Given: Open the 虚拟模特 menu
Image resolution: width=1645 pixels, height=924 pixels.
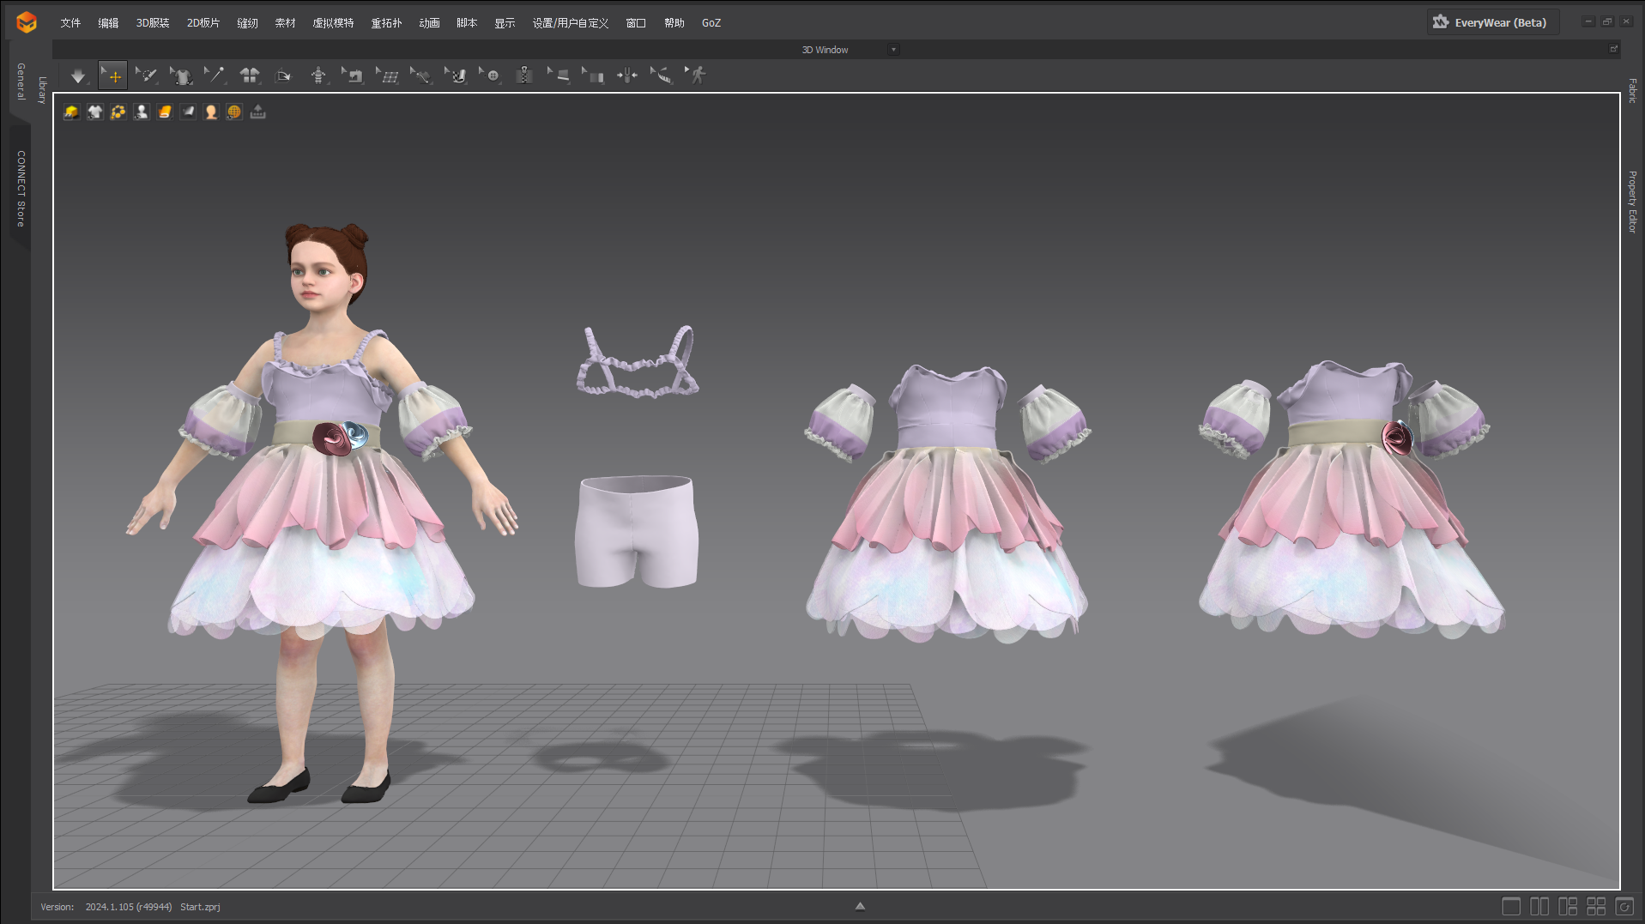Looking at the screenshot, I should pyautogui.click(x=335, y=23).
